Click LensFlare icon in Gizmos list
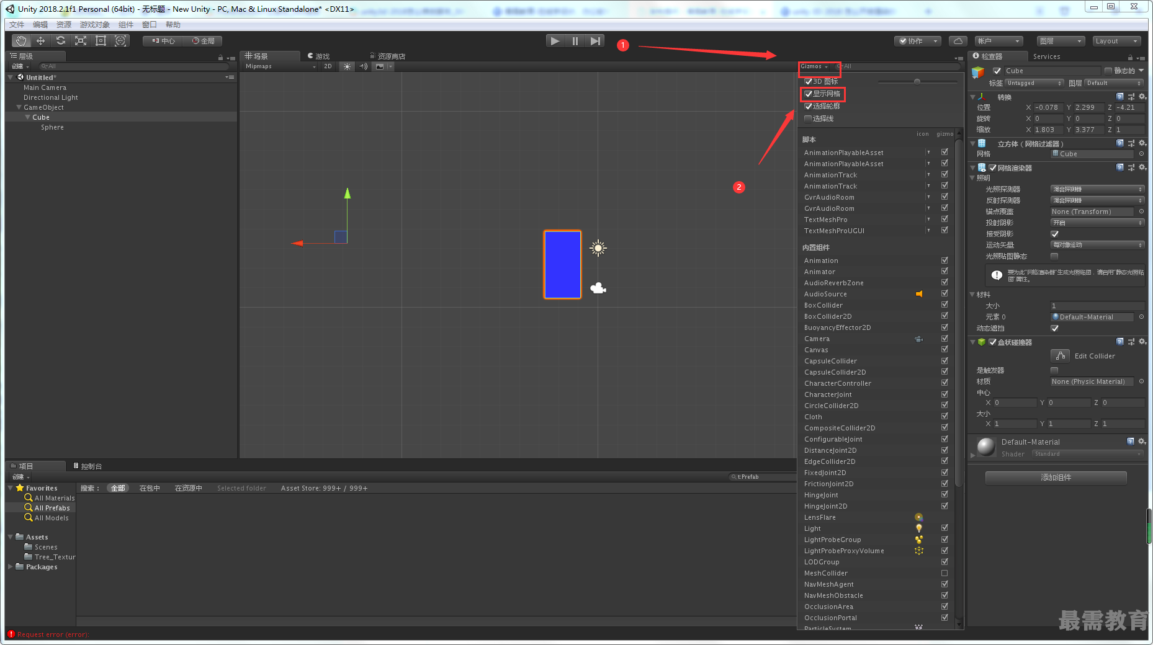 (x=919, y=517)
